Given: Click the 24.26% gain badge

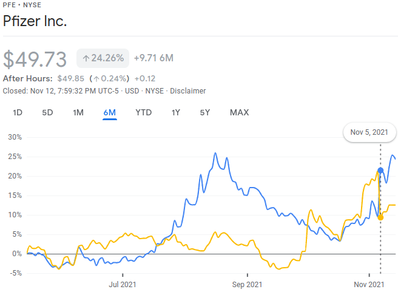Looking at the screenshot, I should pos(103,58).
